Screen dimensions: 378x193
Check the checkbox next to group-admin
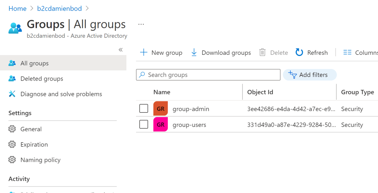coord(144,108)
